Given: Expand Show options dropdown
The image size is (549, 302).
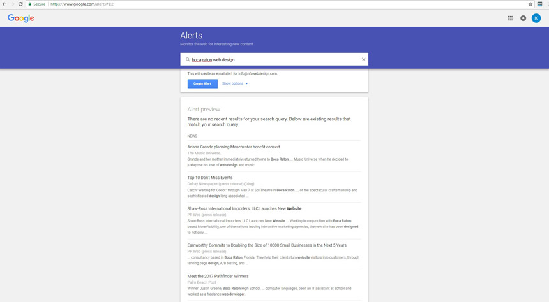Looking at the screenshot, I should (x=235, y=83).
